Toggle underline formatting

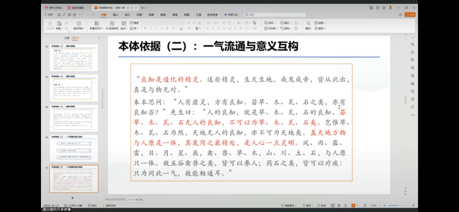pos(157,28)
